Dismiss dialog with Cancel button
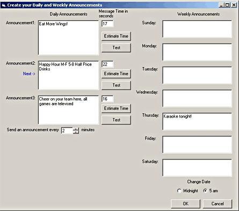This screenshot has width=239, height=211. (218, 203)
